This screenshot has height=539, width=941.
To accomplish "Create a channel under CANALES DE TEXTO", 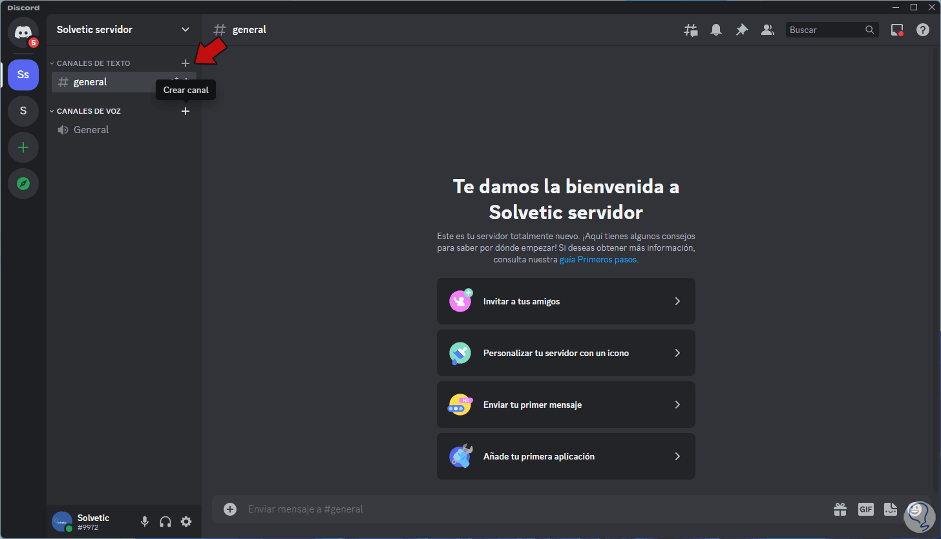I will pos(185,63).
